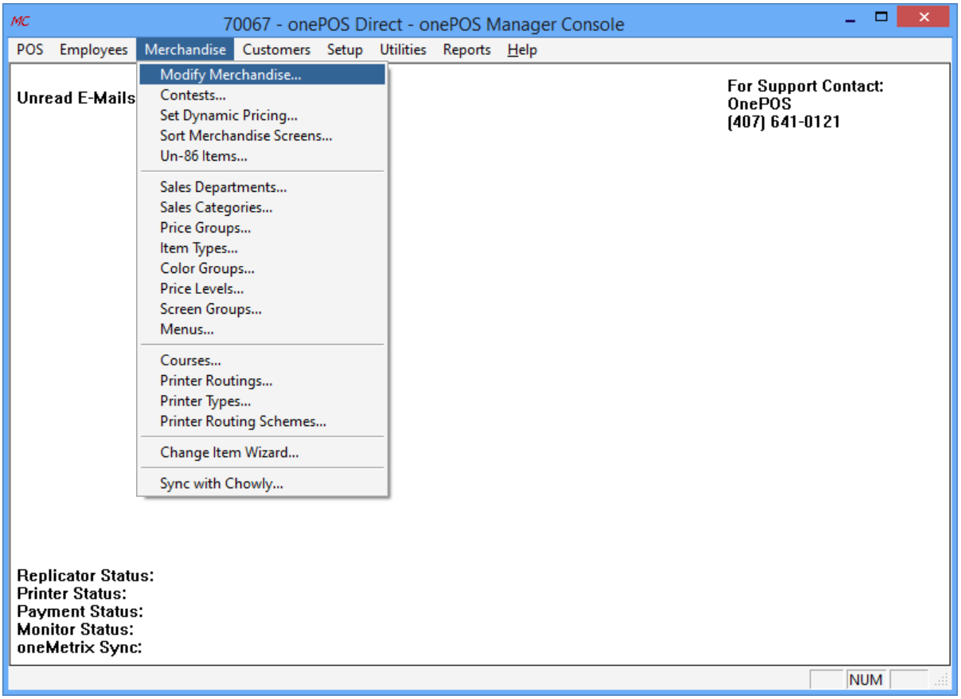Image resolution: width=961 pixels, height=699 pixels.
Task: Choose Item Types... entry
Action: [262, 248]
